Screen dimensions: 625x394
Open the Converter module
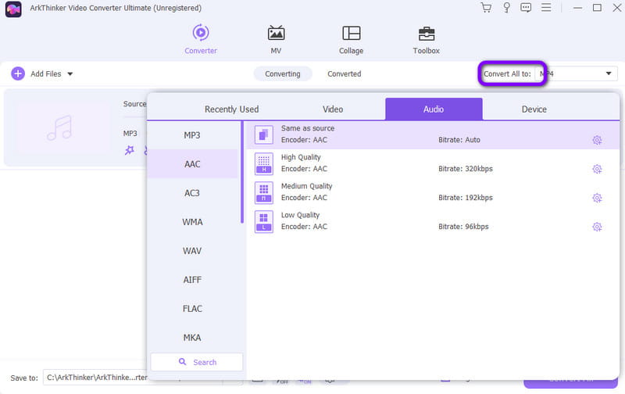coord(201,40)
